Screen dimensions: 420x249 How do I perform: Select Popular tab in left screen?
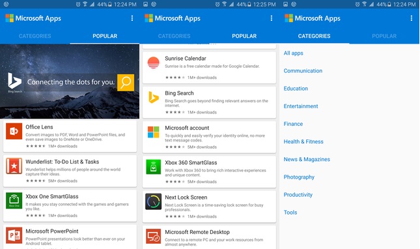(105, 36)
